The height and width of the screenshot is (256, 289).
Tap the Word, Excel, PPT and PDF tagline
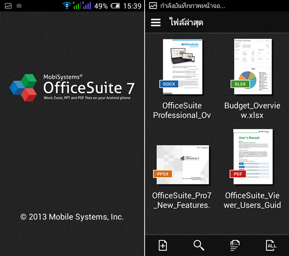tap(87, 98)
